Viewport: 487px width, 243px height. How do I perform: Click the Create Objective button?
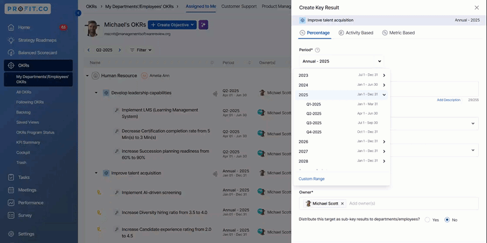point(172,25)
